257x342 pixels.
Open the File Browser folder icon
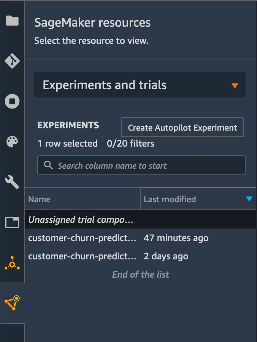[12, 21]
